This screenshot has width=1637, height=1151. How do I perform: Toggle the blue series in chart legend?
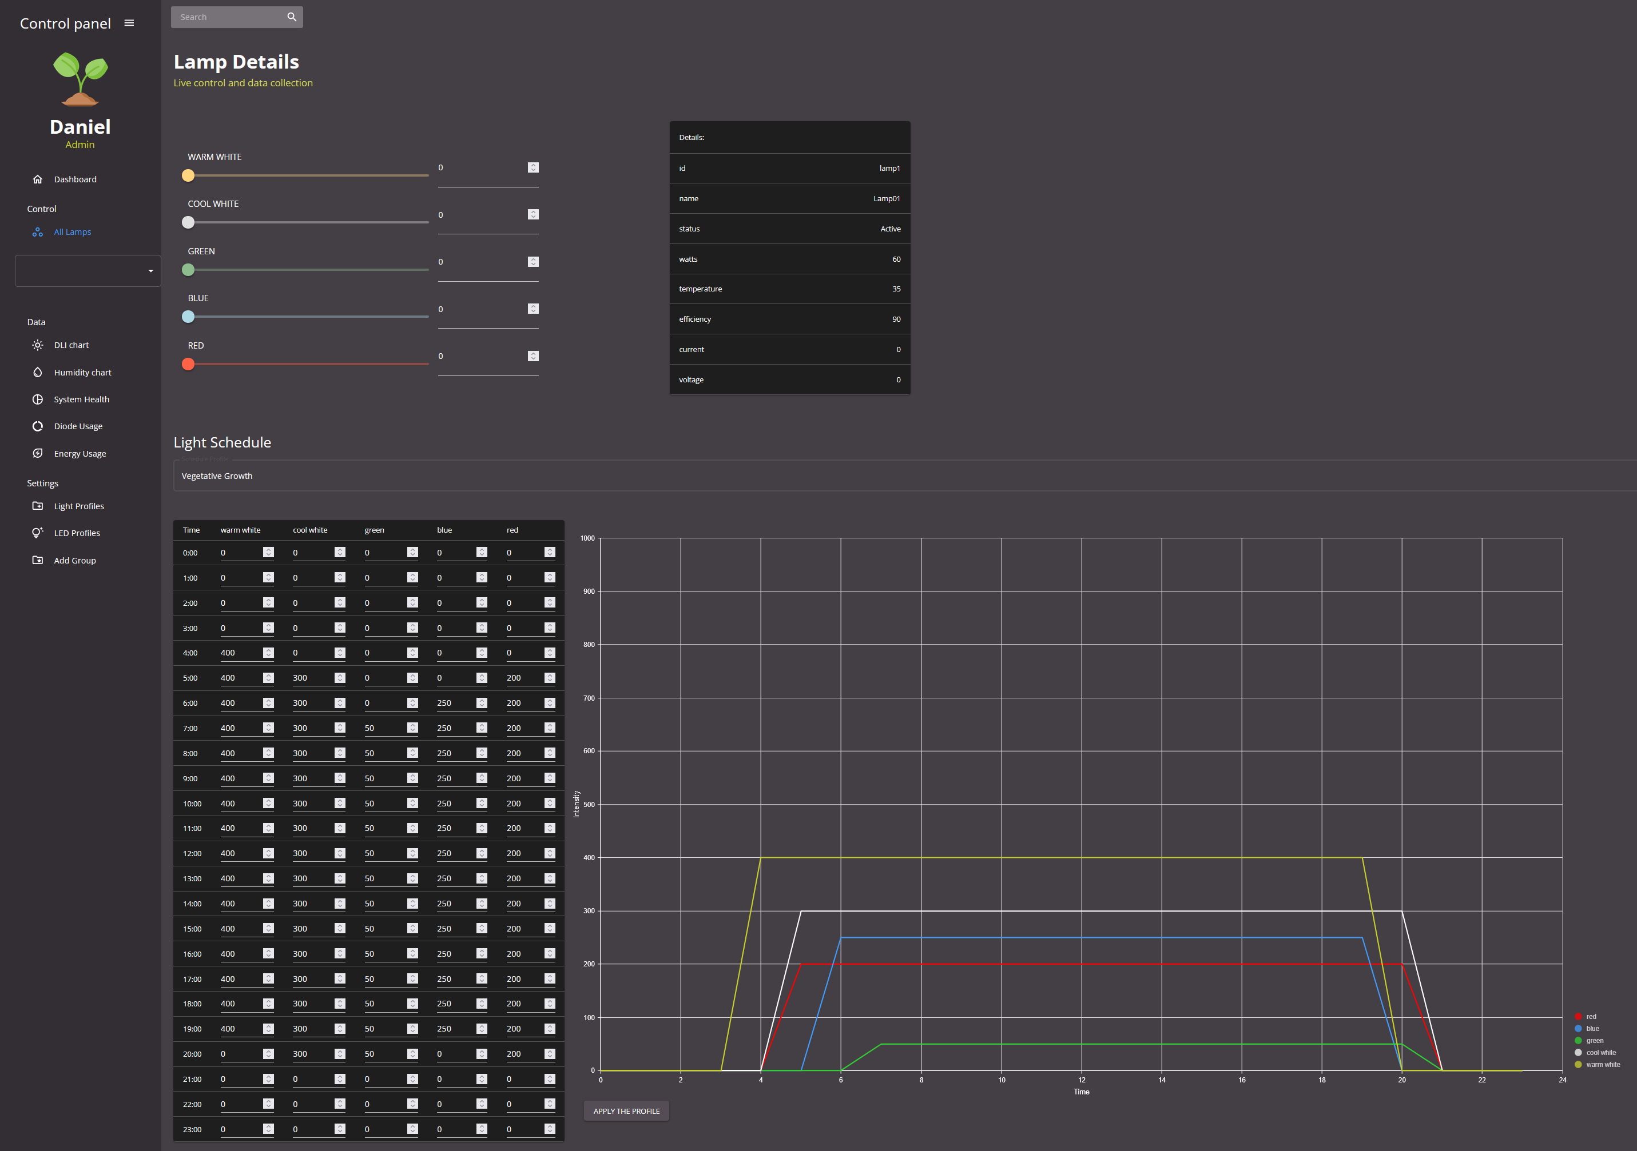(1587, 1029)
